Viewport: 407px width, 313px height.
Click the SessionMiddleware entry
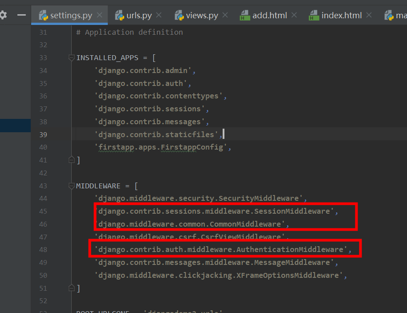point(214,211)
